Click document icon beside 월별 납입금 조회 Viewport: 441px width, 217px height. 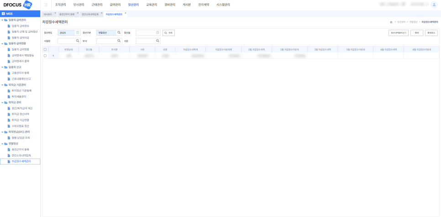click(9, 138)
